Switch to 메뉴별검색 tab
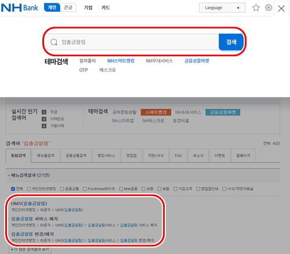 (x=46, y=155)
